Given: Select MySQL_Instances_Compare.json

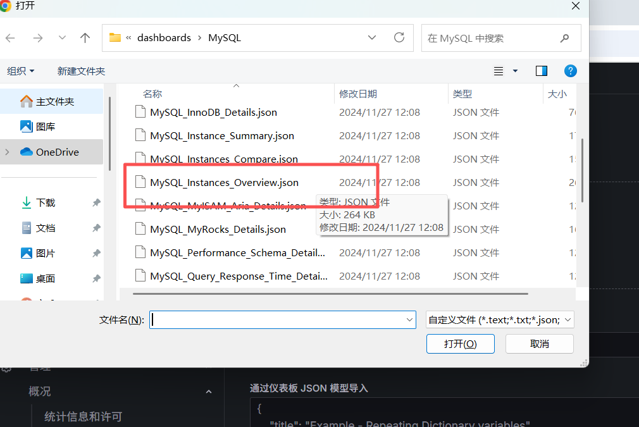Looking at the screenshot, I should 224,159.
